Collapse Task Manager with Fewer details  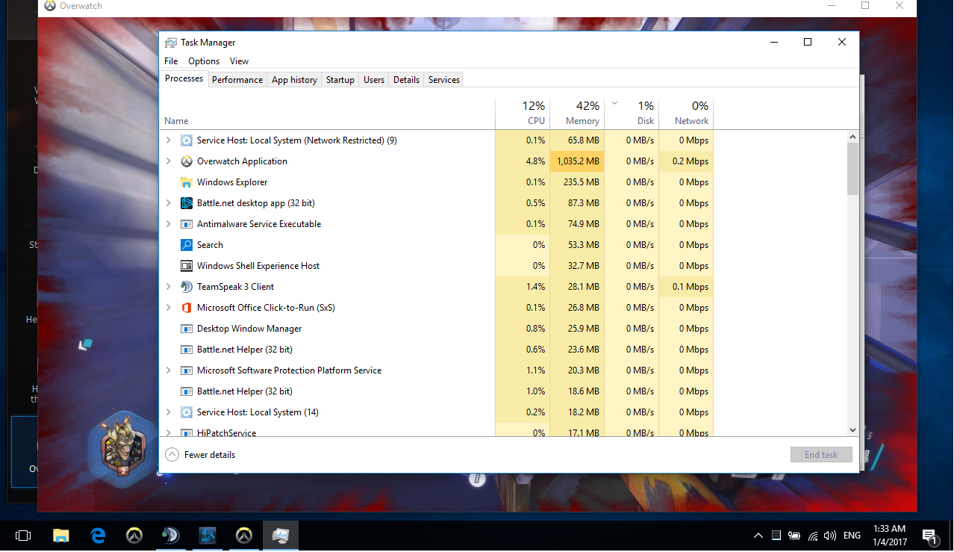(x=201, y=454)
